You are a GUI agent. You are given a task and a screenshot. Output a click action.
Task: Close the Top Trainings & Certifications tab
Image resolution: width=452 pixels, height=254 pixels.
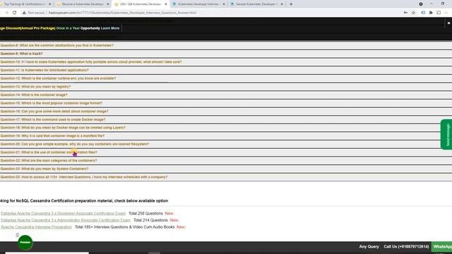point(50,4)
